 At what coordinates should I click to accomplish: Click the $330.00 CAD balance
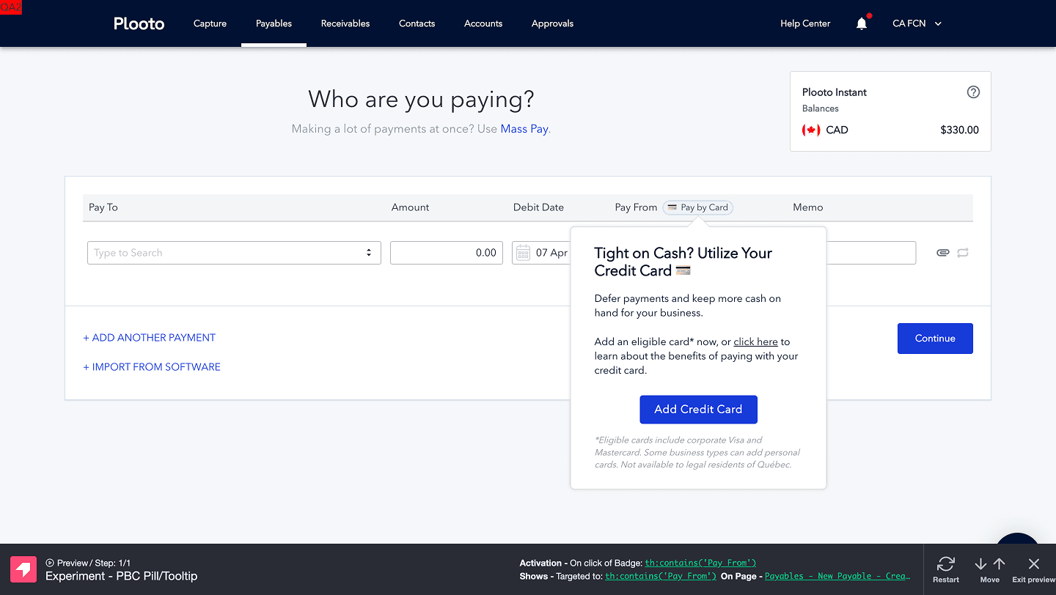click(x=959, y=130)
